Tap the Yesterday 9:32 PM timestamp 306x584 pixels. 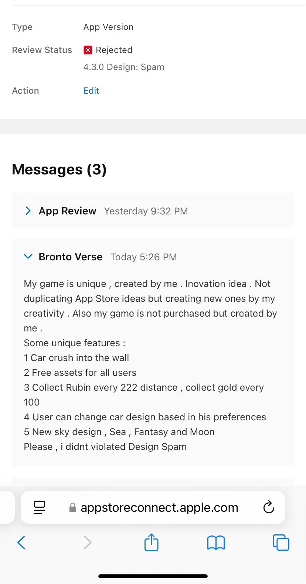click(146, 211)
